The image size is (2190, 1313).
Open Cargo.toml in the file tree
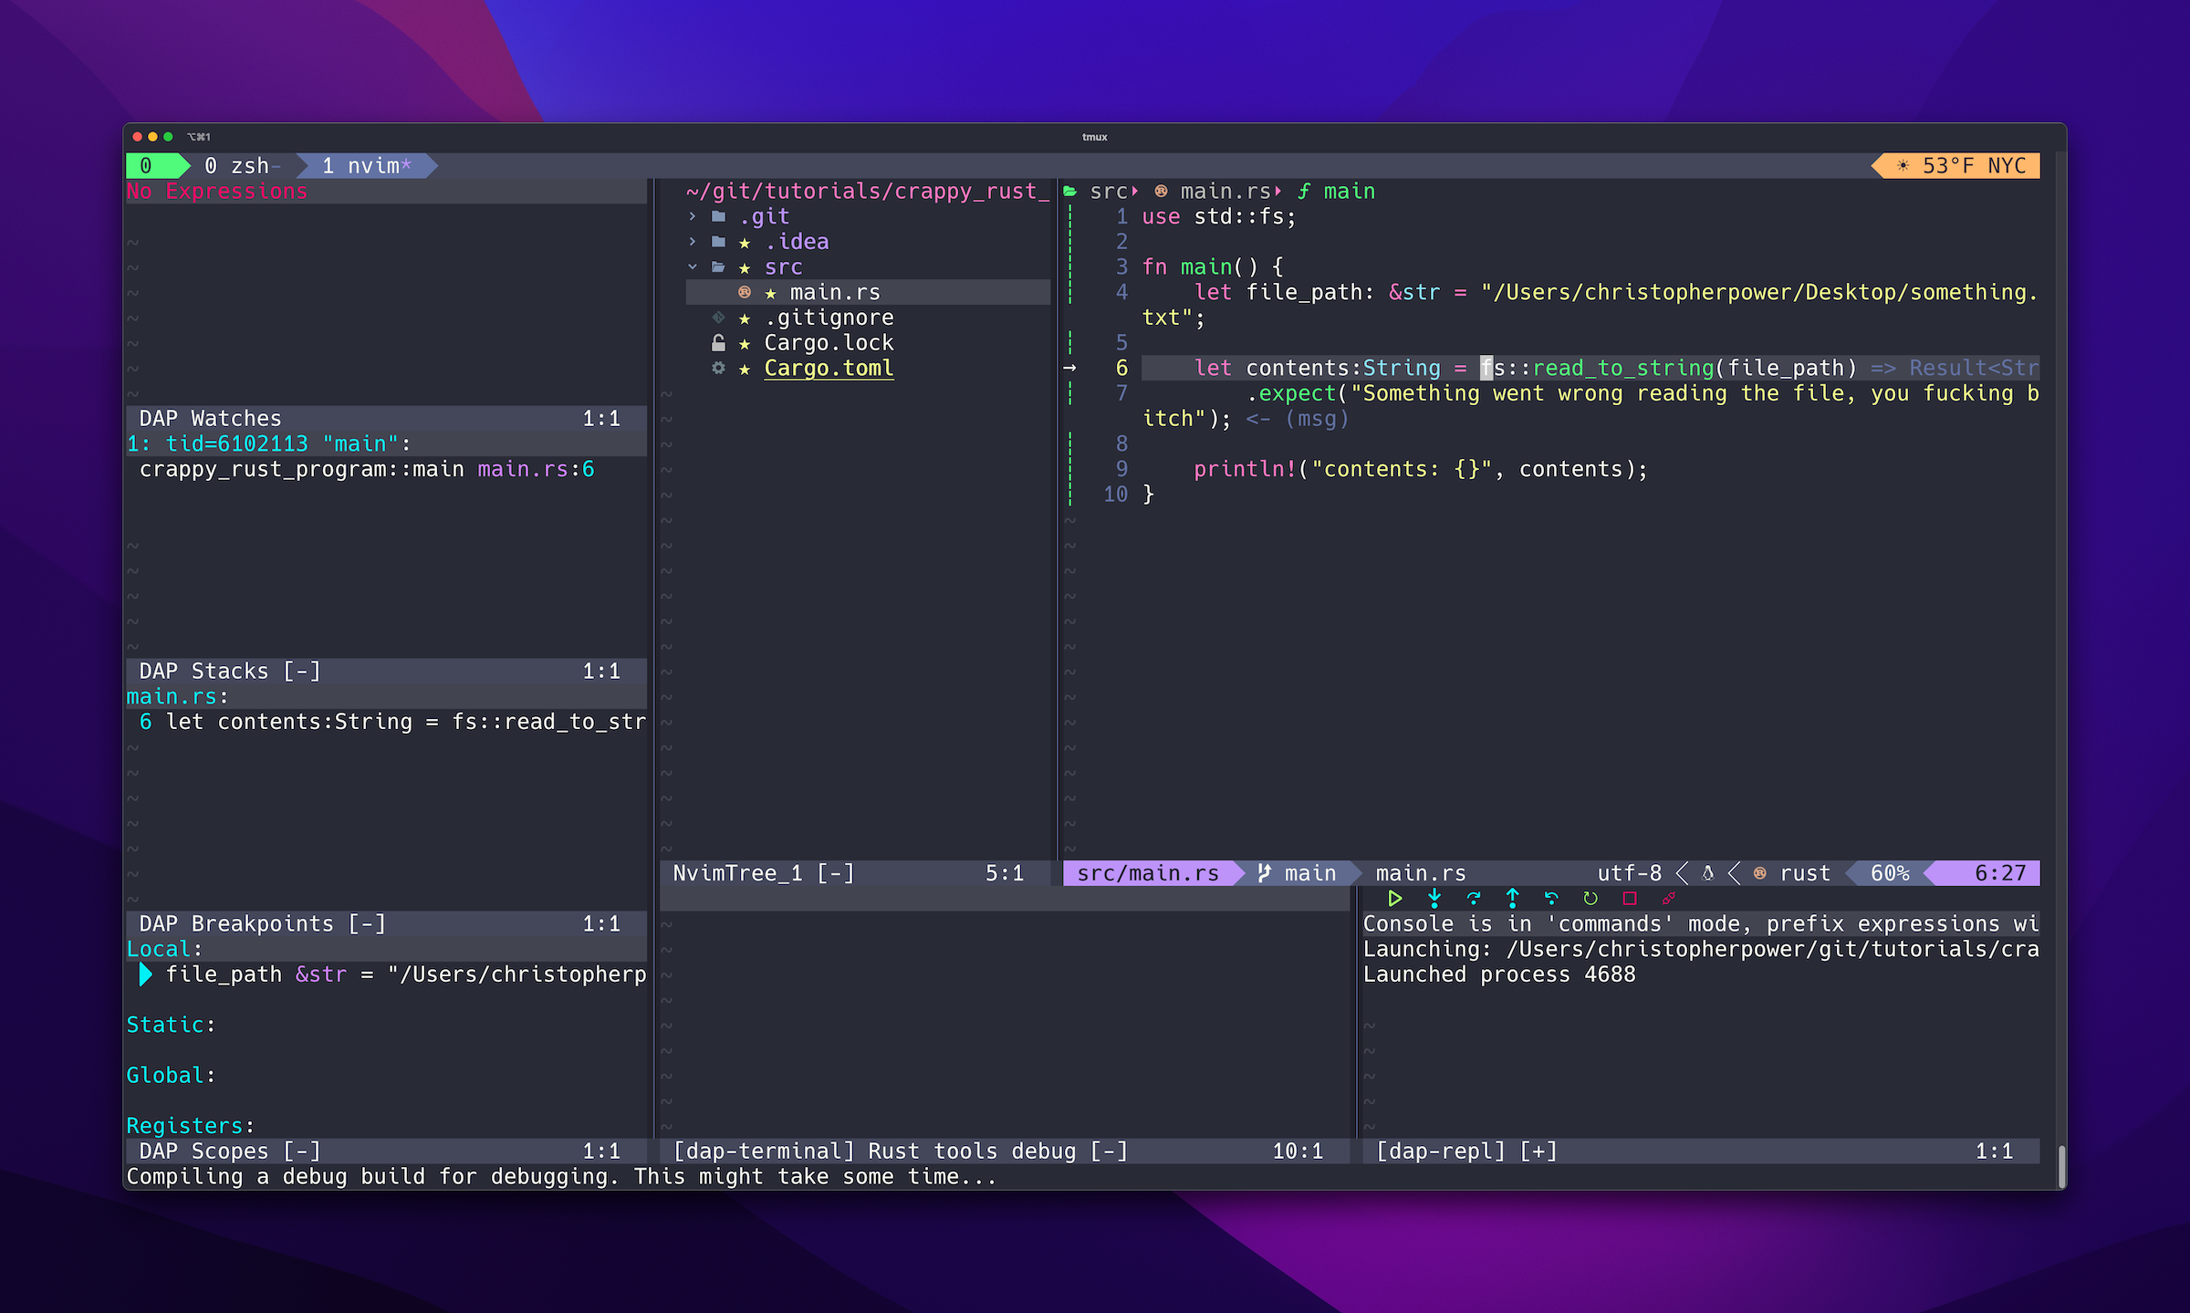click(829, 369)
